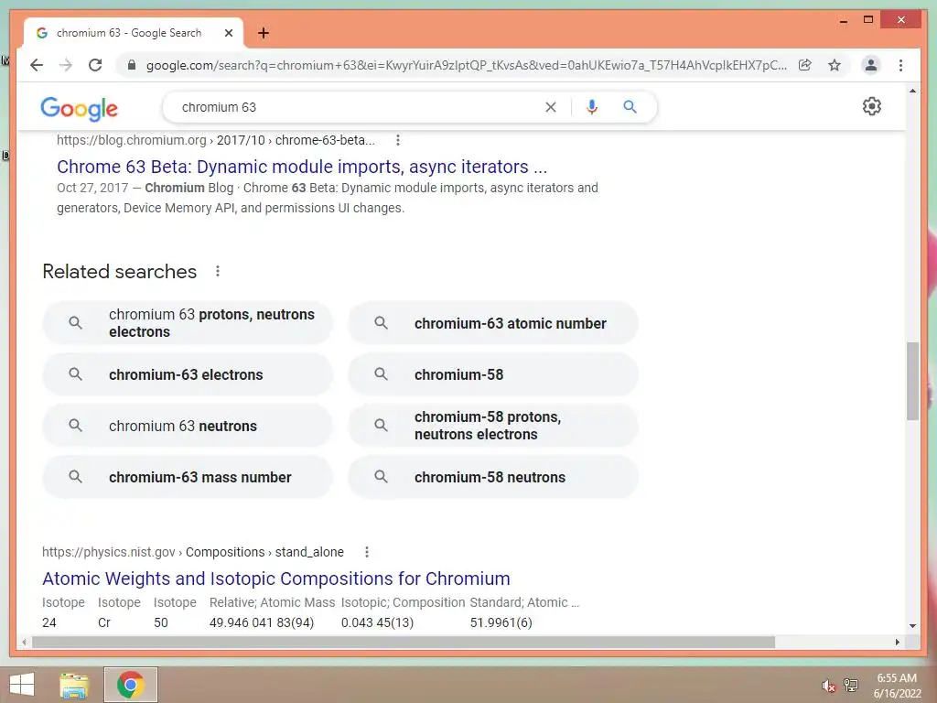Image resolution: width=937 pixels, height=703 pixels.
Task: View site information via the lock icon
Action: coord(132,65)
